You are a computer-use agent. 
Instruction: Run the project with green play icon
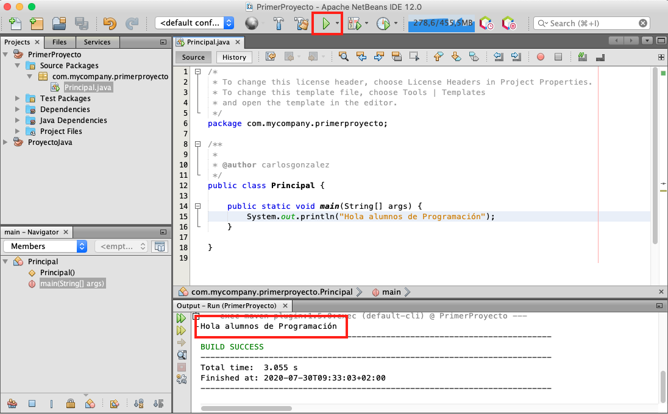(326, 23)
